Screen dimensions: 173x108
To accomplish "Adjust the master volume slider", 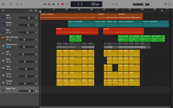I will [144, 4].
